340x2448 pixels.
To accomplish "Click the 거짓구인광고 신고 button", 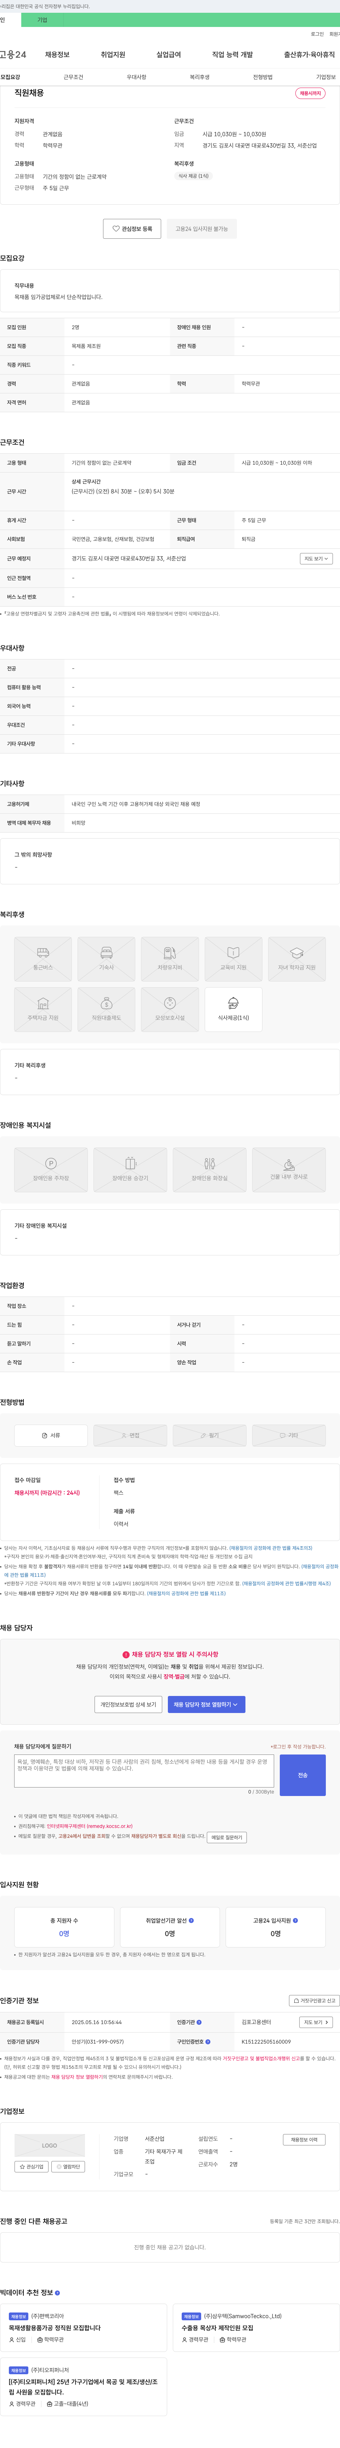I will [x=314, y=2000].
